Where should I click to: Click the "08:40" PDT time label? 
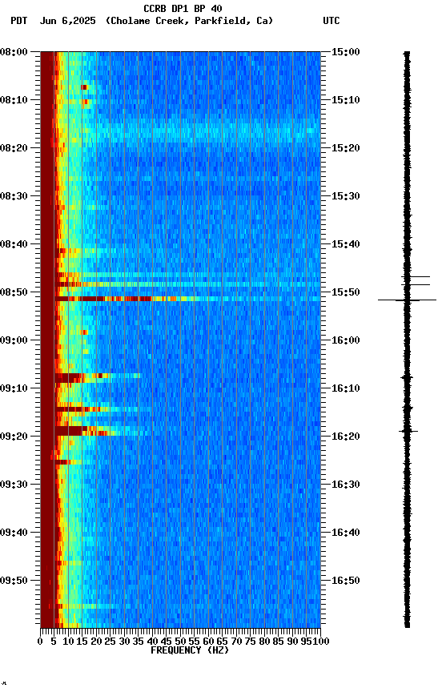pos(14,244)
